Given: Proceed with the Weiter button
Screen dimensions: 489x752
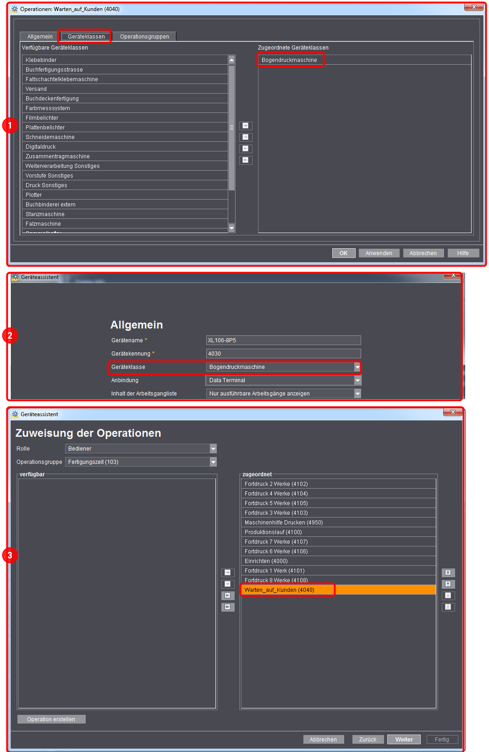Looking at the screenshot, I should point(404,740).
